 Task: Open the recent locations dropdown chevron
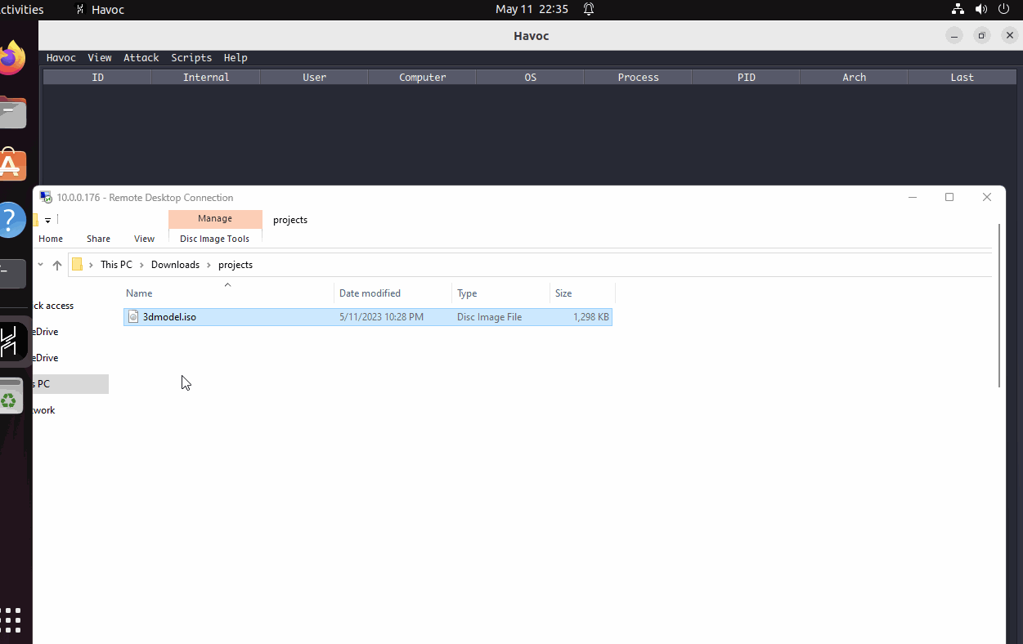tap(40, 265)
